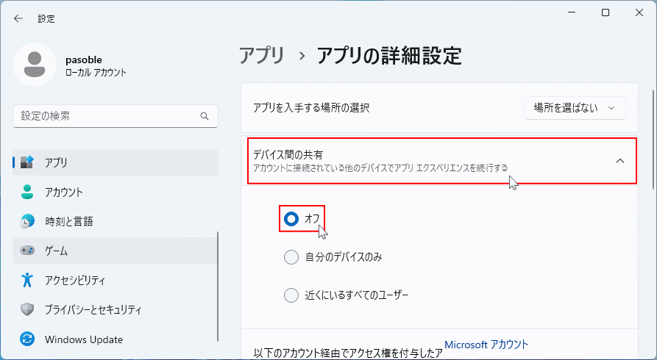The width and height of the screenshot is (657, 360).
Task: Click the Gaming controller icon
Action: (x=28, y=251)
